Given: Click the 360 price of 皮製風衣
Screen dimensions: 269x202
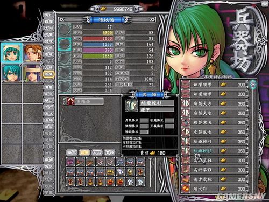Looking at the screenshot, I should pyautogui.click(x=242, y=132).
